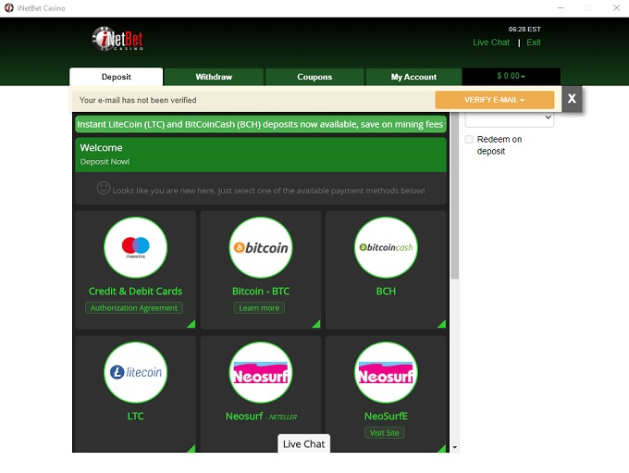Click the Authorization Agreement button
Screen dimensions: 629x473
135,308
